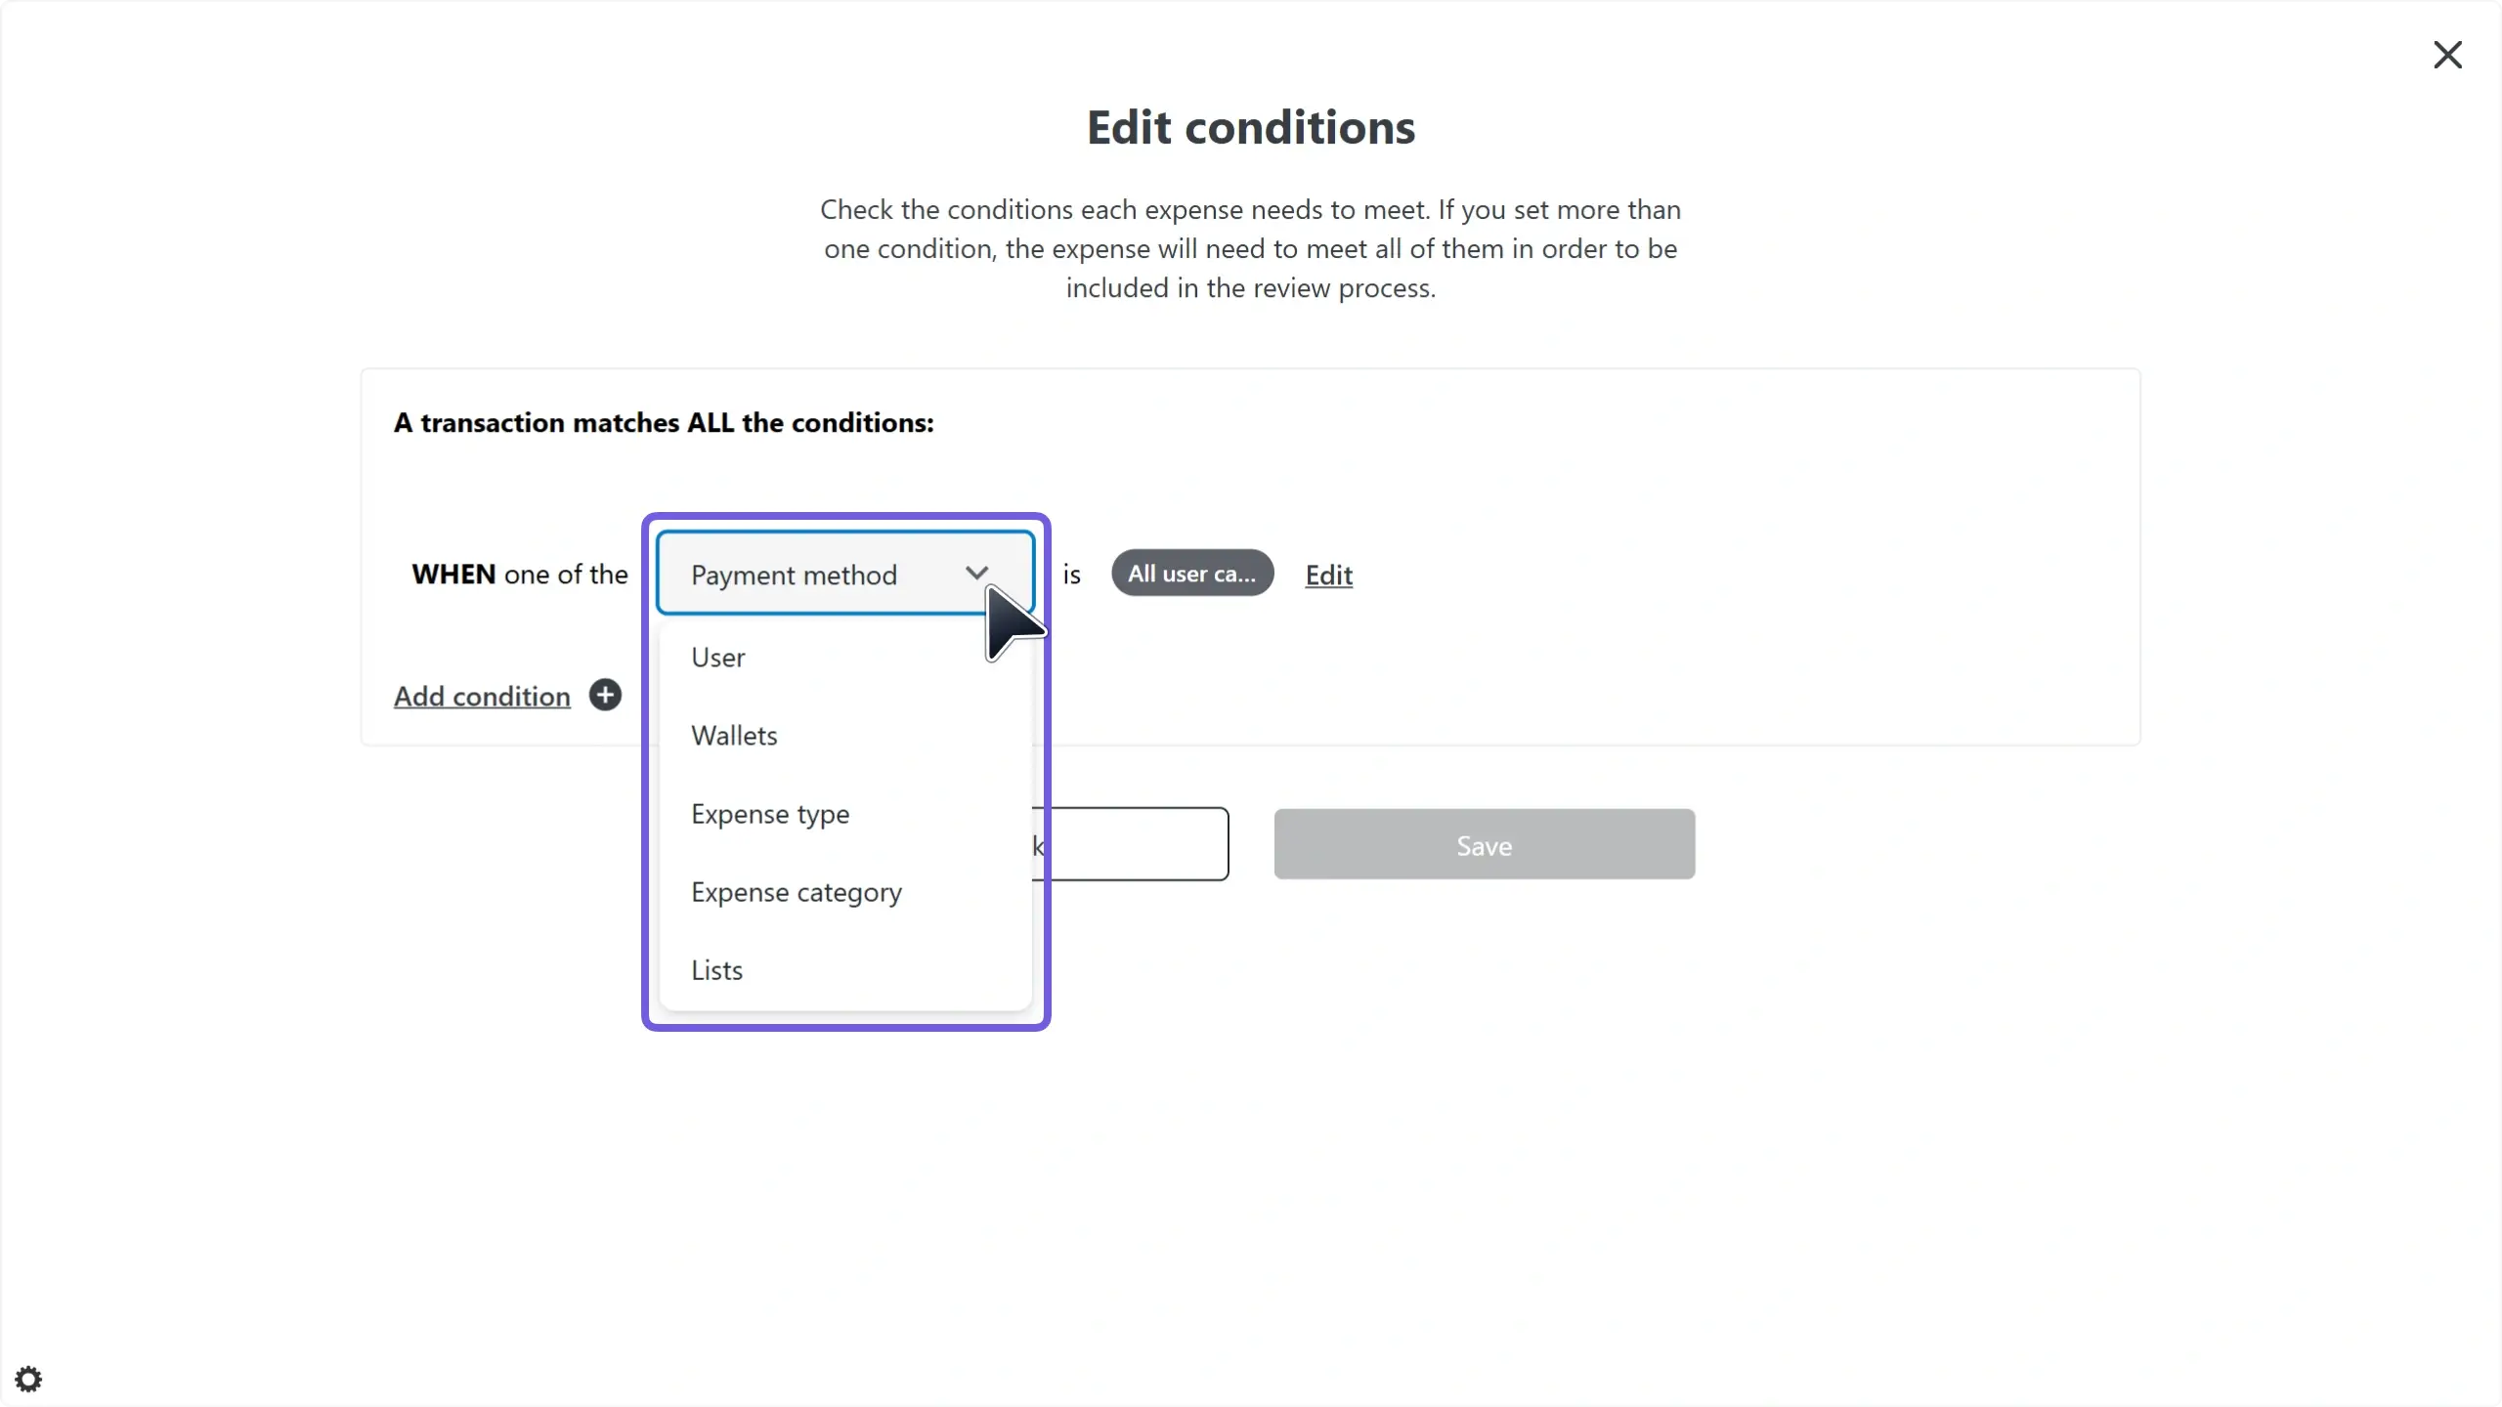Click the "WHEN one of the" label
Viewport: 2502px width, 1407px height.
[519, 575]
